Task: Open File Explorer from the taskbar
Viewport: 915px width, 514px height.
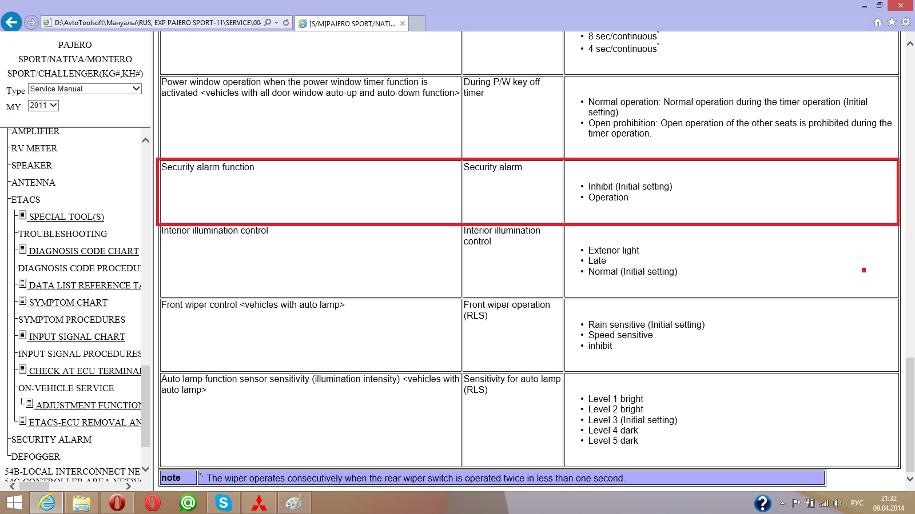Action: [82, 503]
